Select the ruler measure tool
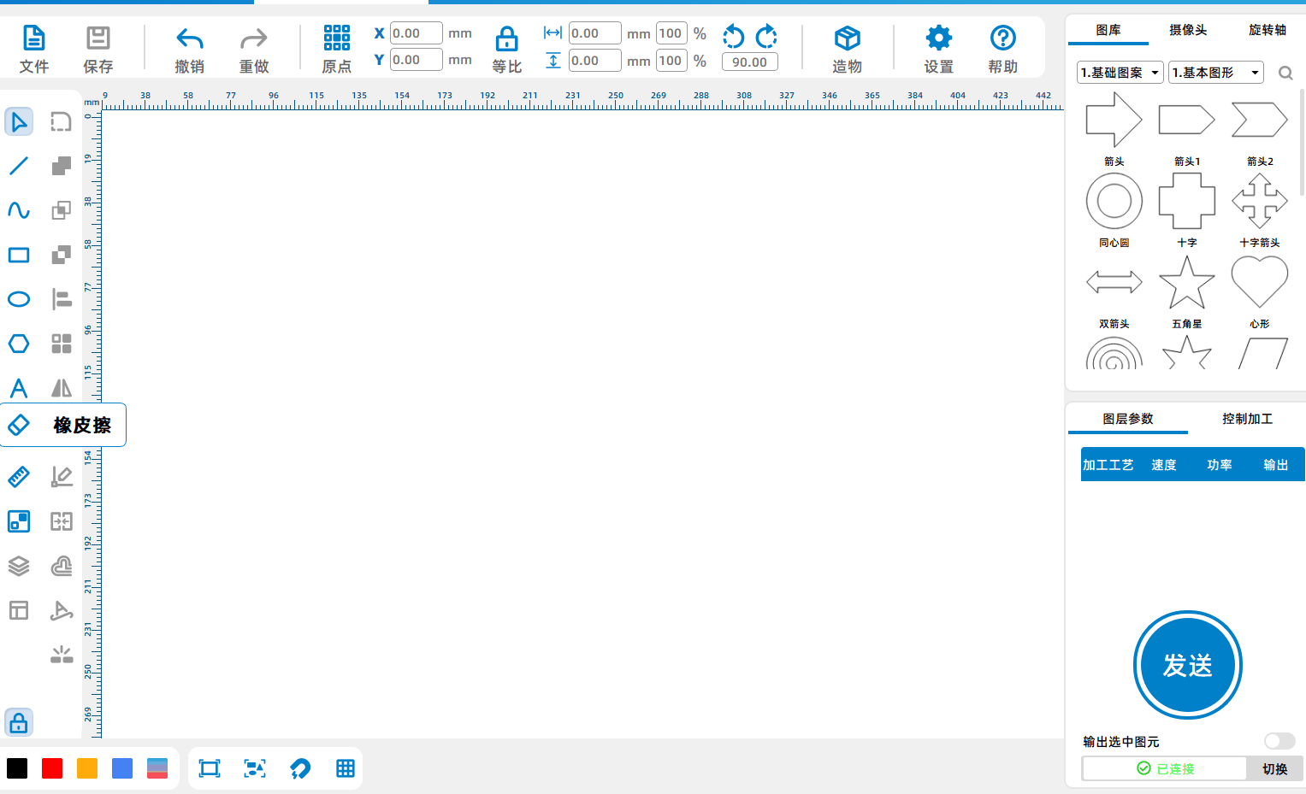This screenshot has width=1306, height=794. tap(19, 477)
